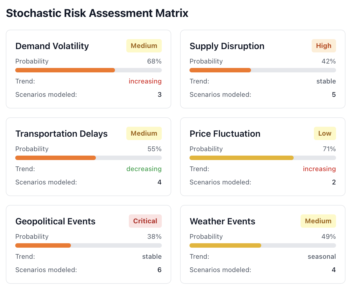Select the Critical severity badge
Viewport: 351px width, 289px height.
point(145,221)
